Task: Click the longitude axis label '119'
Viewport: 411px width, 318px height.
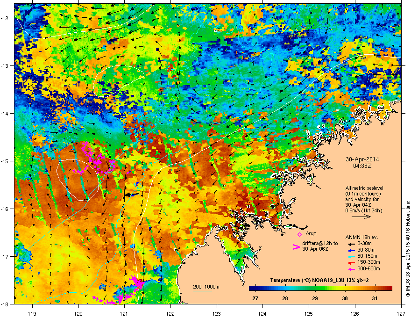Action: tap(32, 313)
